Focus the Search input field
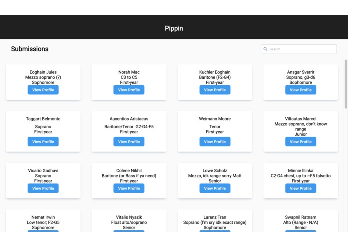Image resolution: width=348 pixels, height=247 pixels. click(x=299, y=49)
